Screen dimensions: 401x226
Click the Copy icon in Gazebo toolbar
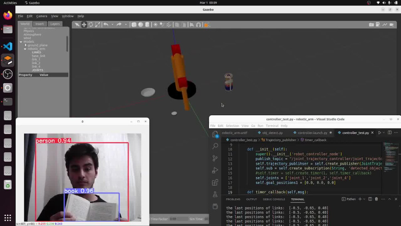pyautogui.click(x=177, y=24)
